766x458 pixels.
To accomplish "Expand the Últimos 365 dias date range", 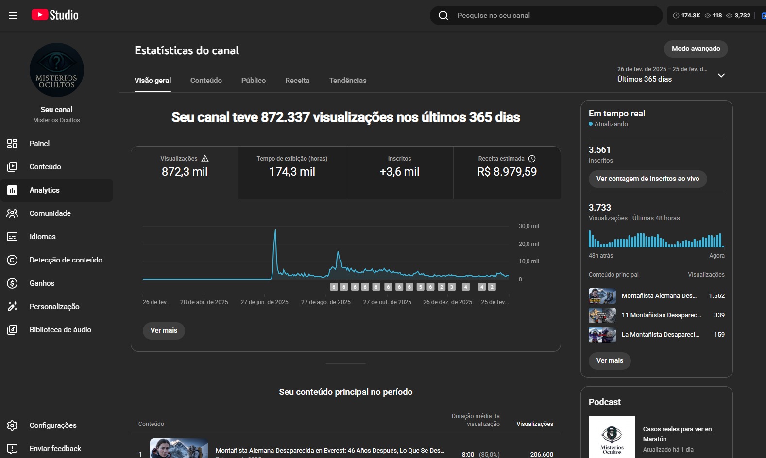I will click(721, 75).
